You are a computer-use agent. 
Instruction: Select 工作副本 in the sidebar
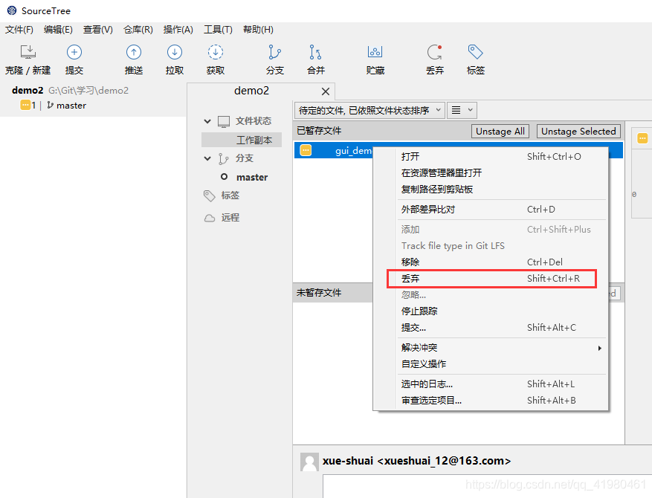(x=242, y=140)
